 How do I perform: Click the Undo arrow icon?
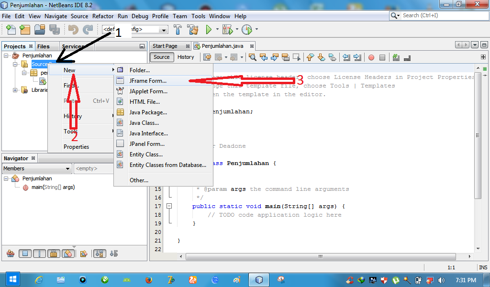pos(73,30)
